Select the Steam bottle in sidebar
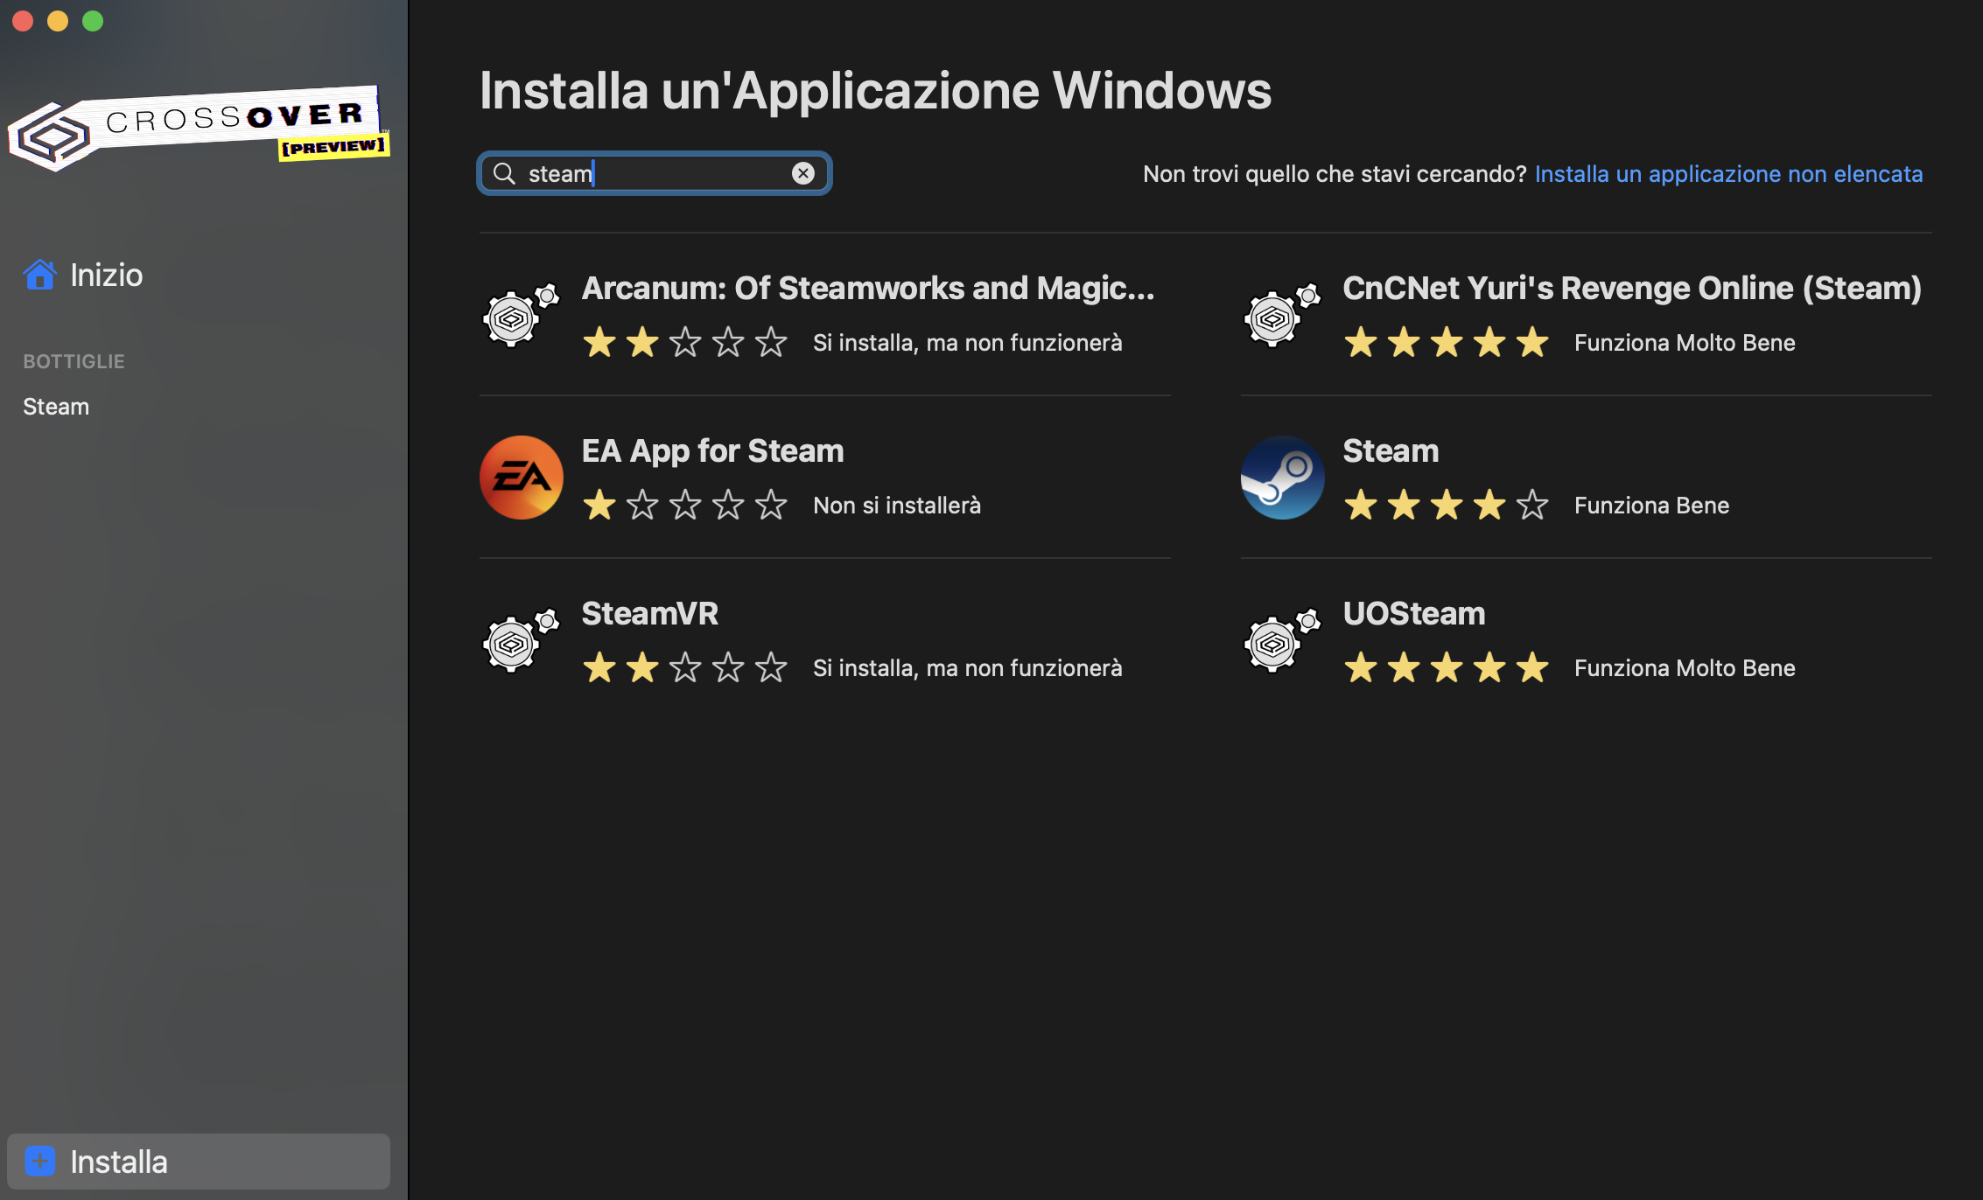This screenshot has width=1983, height=1200. click(x=56, y=407)
